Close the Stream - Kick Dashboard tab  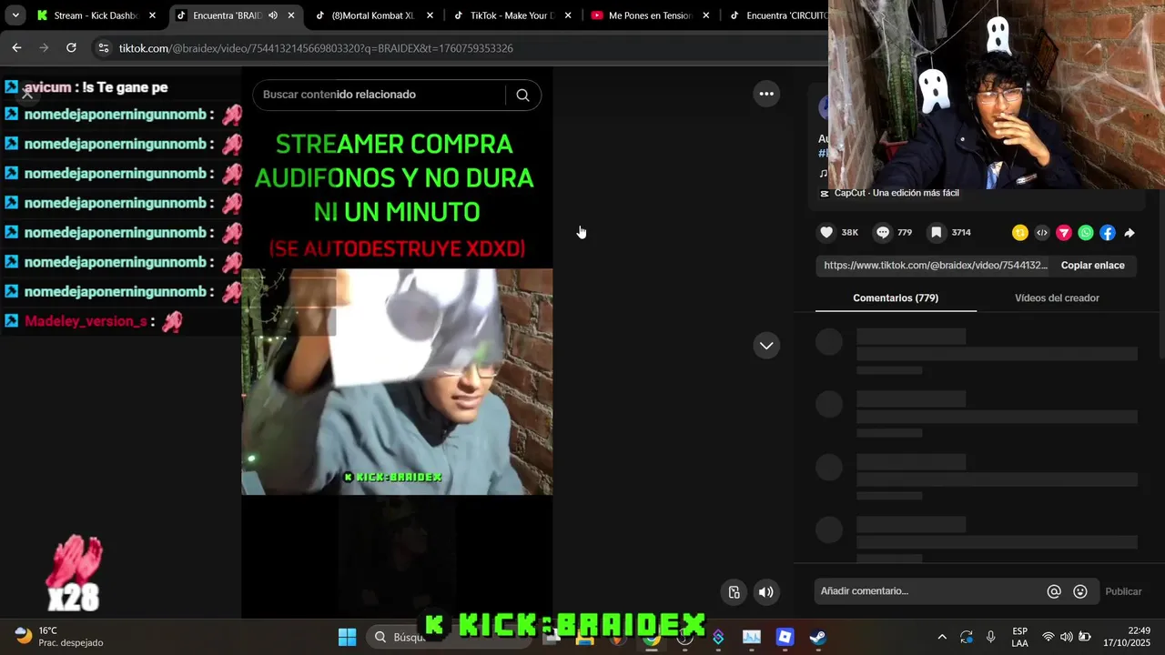(152, 15)
